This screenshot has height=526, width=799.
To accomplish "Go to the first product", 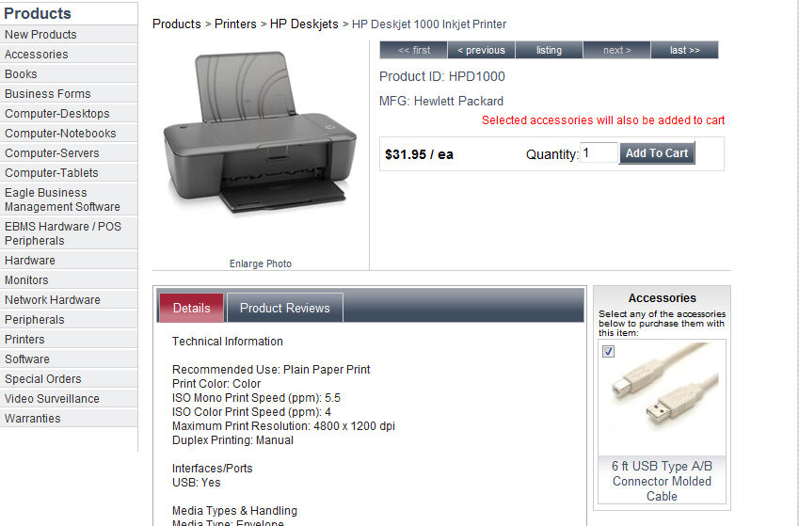I will [x=414, y=50].
